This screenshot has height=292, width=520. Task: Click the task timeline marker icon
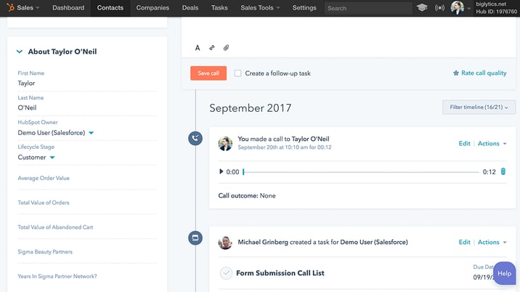click(x=195, y=238)
